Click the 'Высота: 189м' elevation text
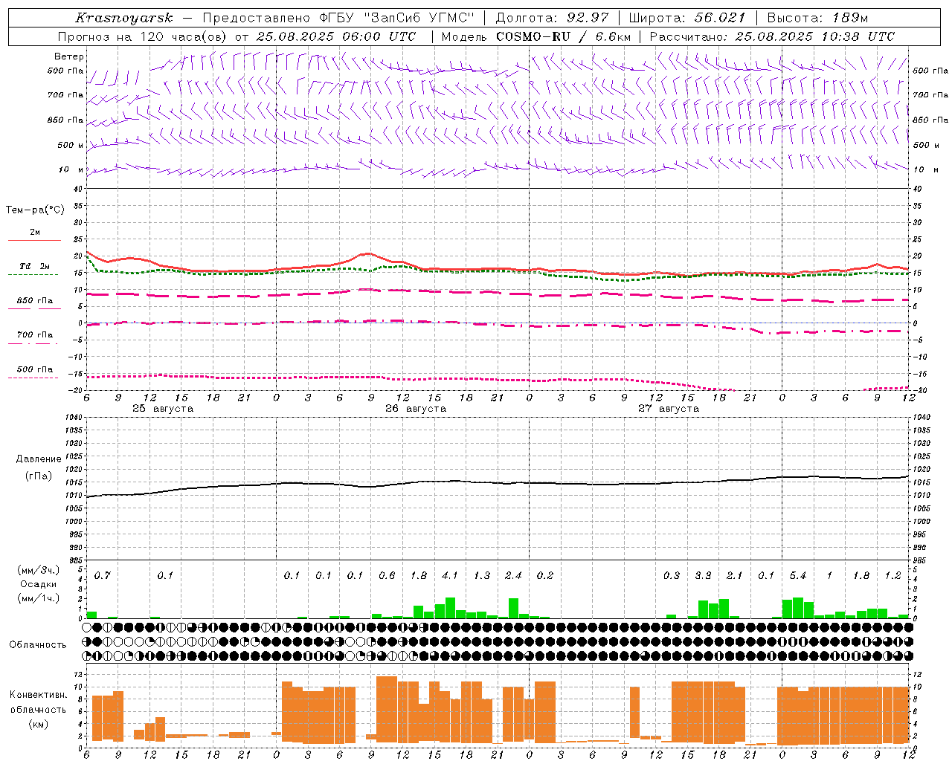 coord(818,18)
